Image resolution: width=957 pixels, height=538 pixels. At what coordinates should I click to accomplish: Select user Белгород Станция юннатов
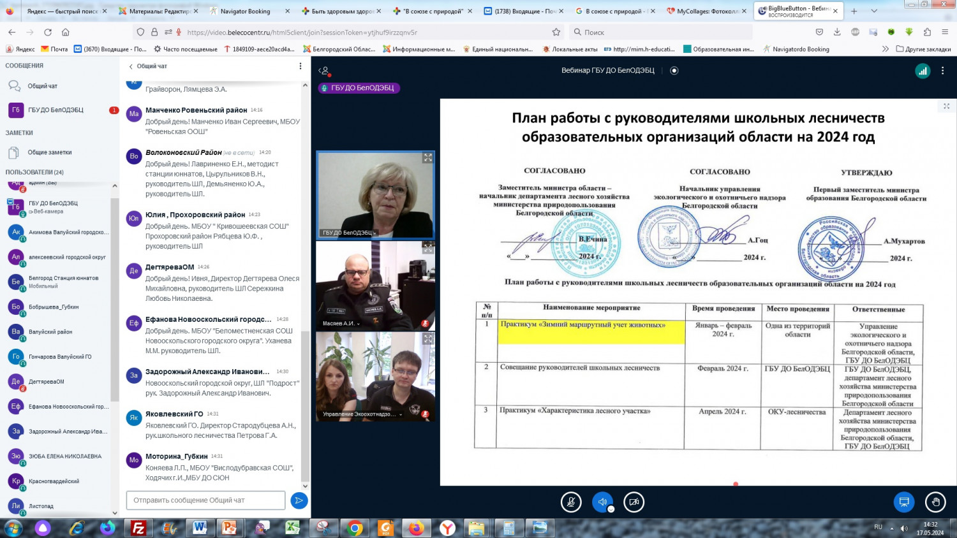pyautogui.click(x=59, y=282)
